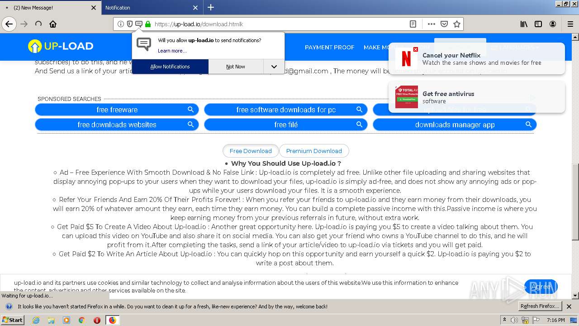
Task: Open PAYMENT PROOF menu item
Action: tap(329, 47)
